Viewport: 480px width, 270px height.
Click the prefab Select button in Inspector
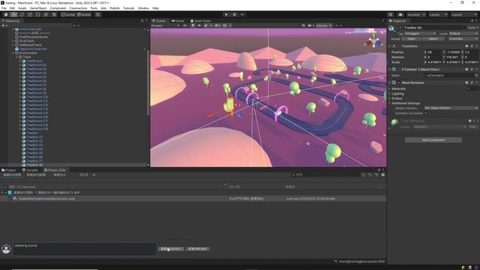(x=433, y=39)
